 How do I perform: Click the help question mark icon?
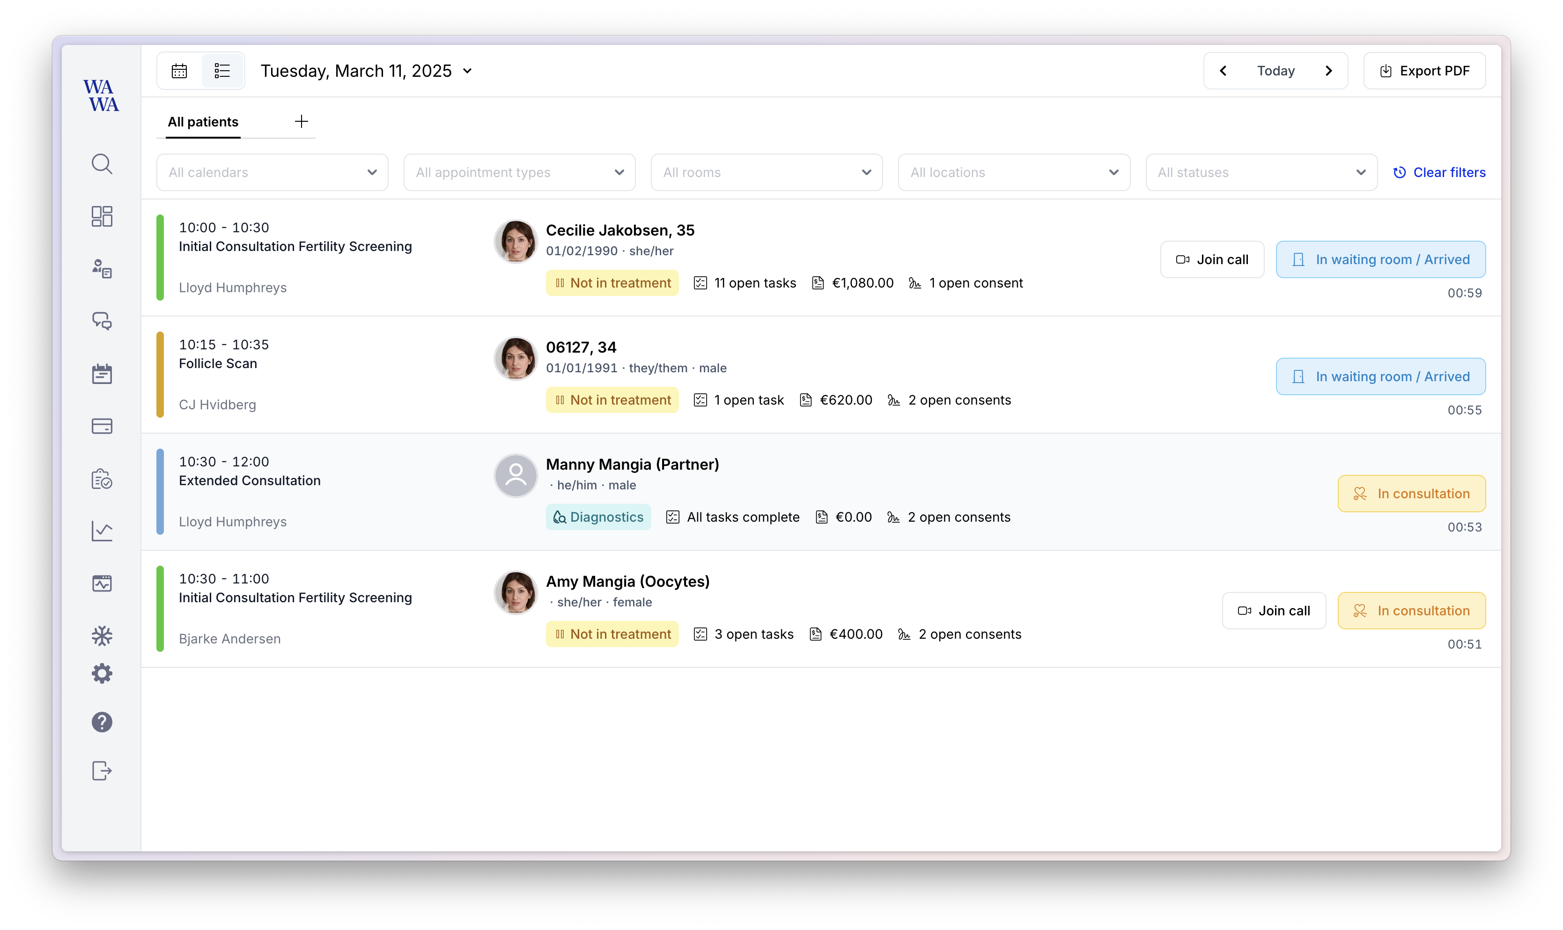click(102, 722)
